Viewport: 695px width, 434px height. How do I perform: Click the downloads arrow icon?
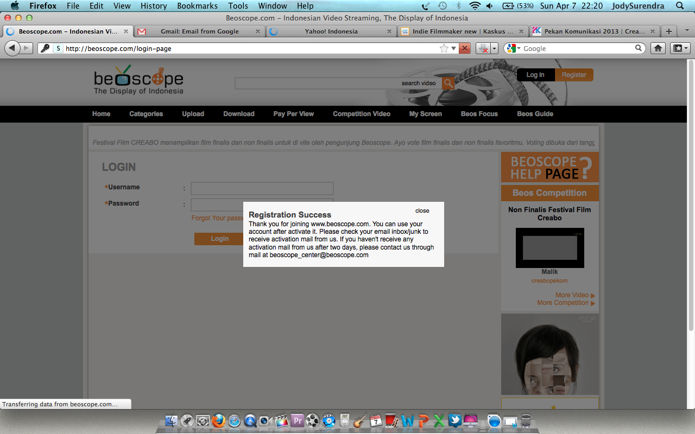pyautogui.click(x=483, y=48)
